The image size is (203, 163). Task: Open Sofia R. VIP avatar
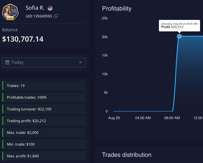[x=10, y=12]
